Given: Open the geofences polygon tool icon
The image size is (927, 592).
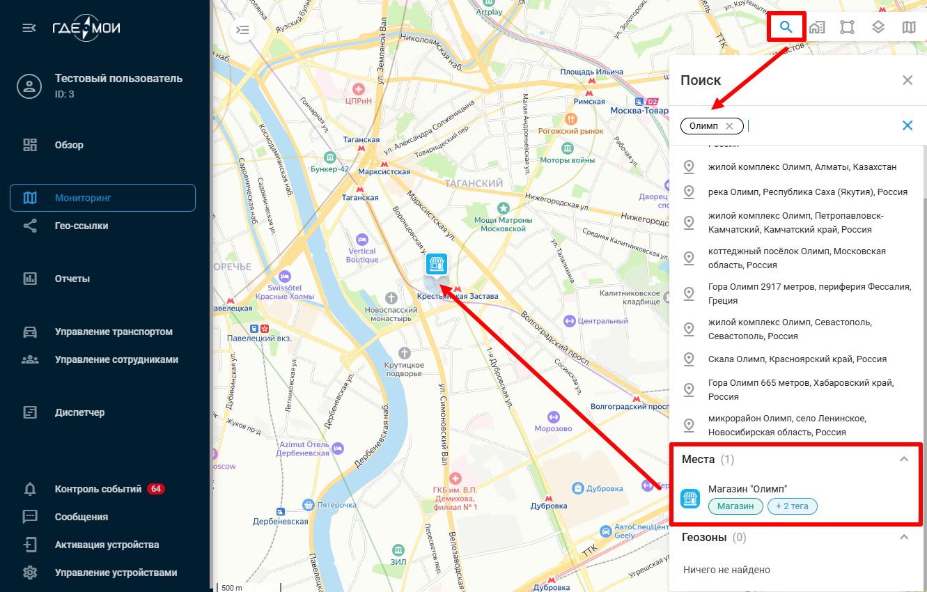Looking at the screenshot, I should point(847,28).
